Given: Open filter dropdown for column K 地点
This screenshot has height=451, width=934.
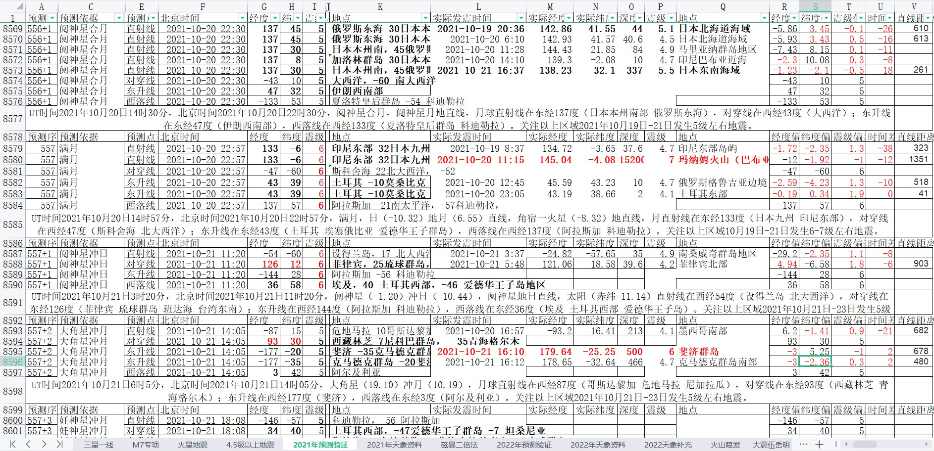Looking at the screenshot, I should 425,18.
